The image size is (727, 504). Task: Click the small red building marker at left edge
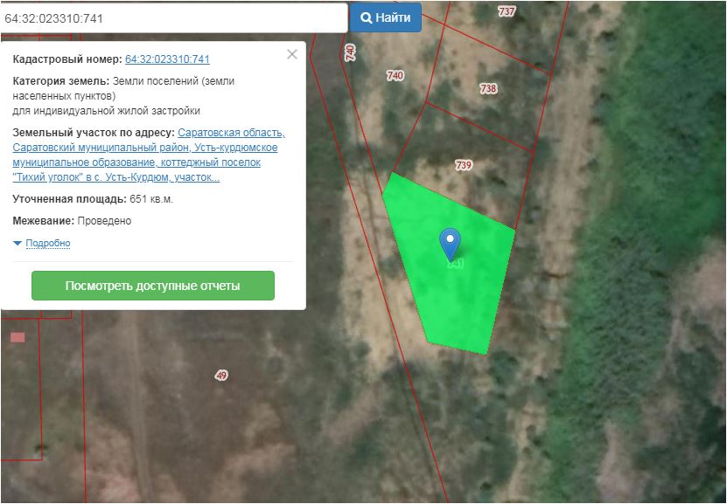coord(17,337)
